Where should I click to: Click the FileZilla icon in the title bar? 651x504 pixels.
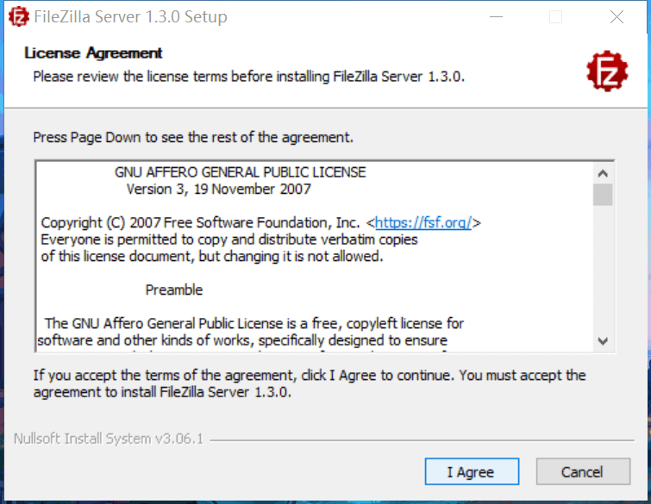click(x=19, y=17)
